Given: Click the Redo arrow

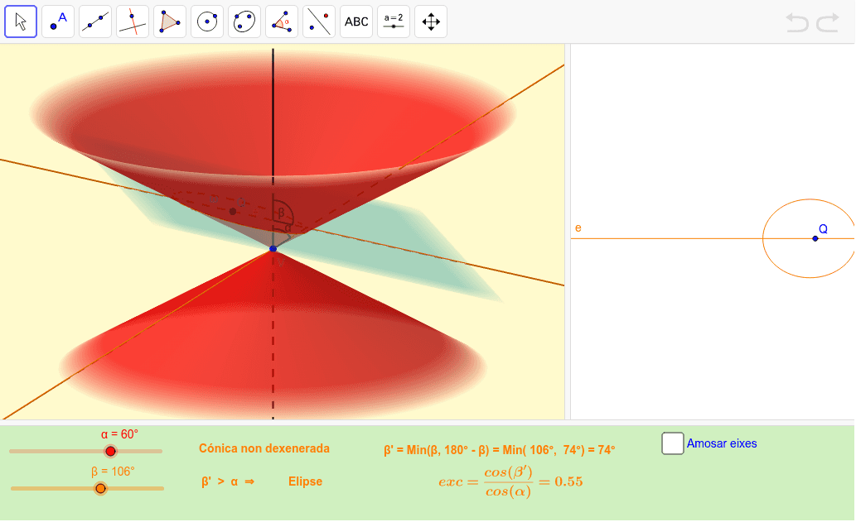Looking at the screenshot, I should [828, 22].
